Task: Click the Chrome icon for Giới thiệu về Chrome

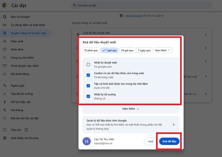Action: 5,138
